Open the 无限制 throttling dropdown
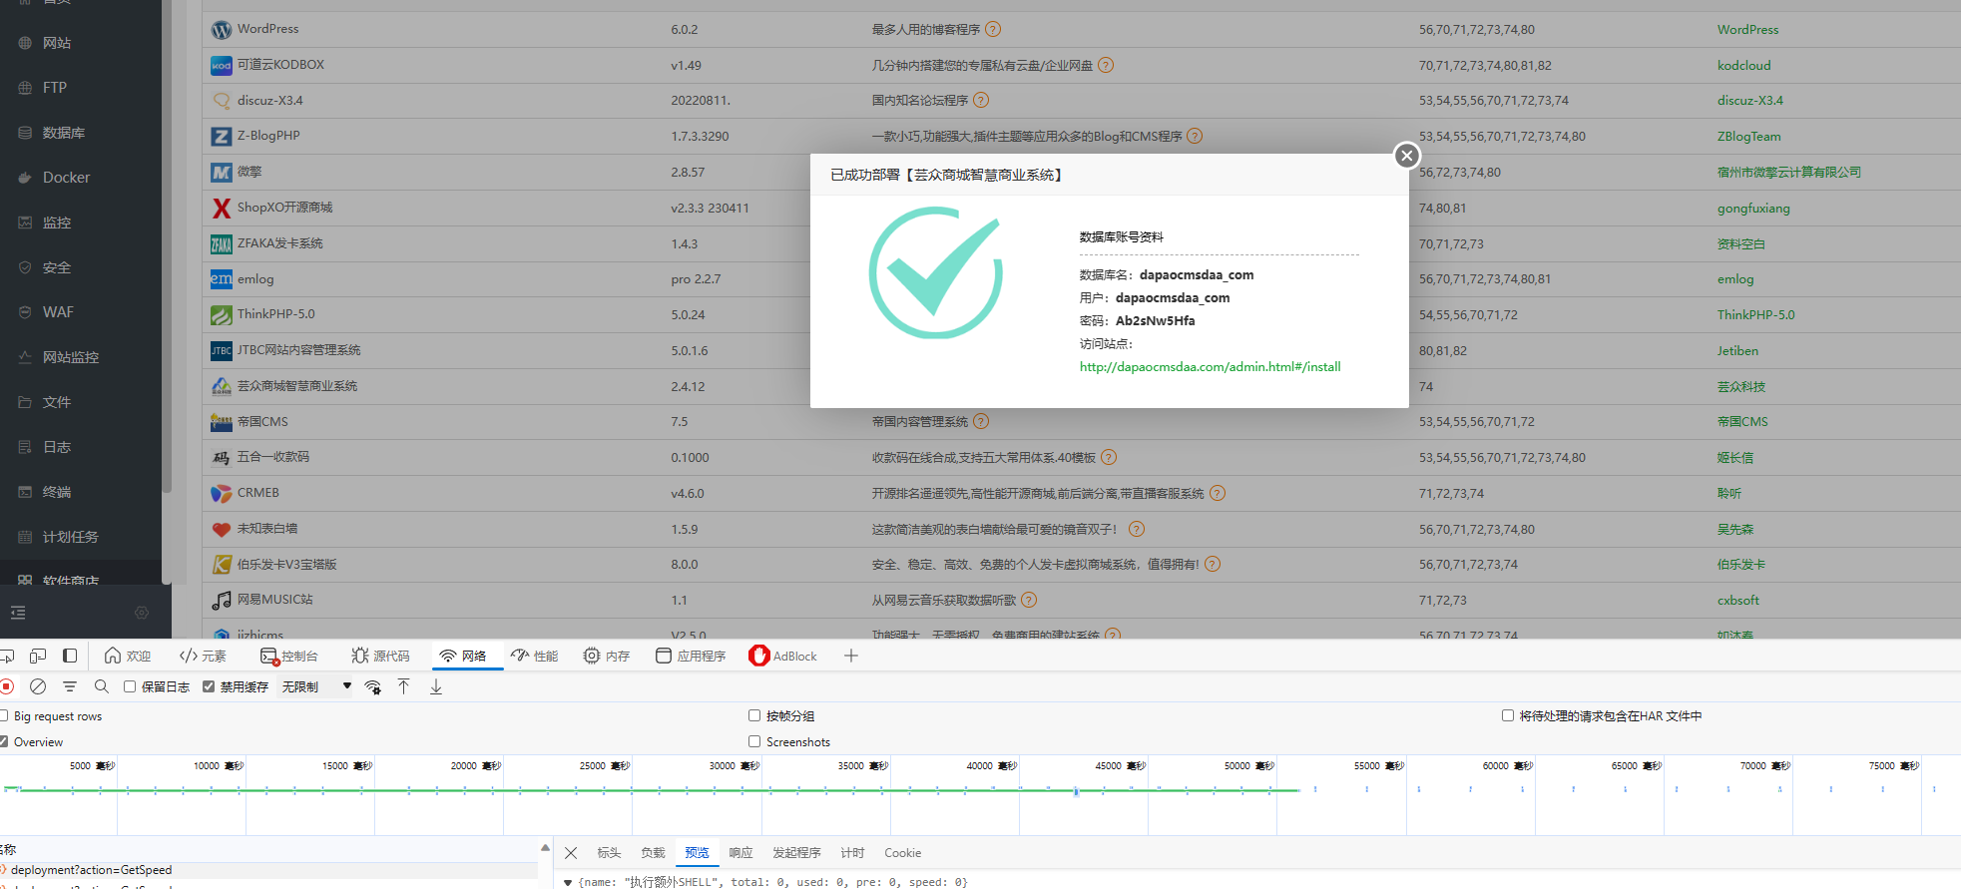This screenshot has height=889, width=1961. (316, 686)
